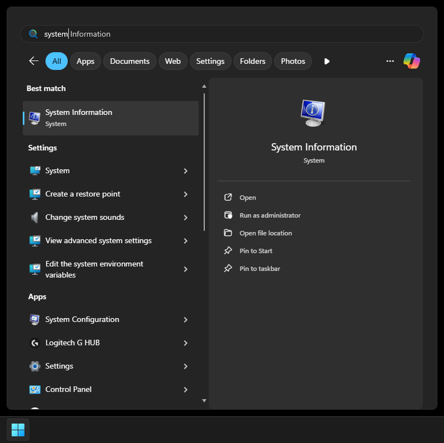
Task: Click the Pin to taskbar pin icon
Action: tap(228, 268)
